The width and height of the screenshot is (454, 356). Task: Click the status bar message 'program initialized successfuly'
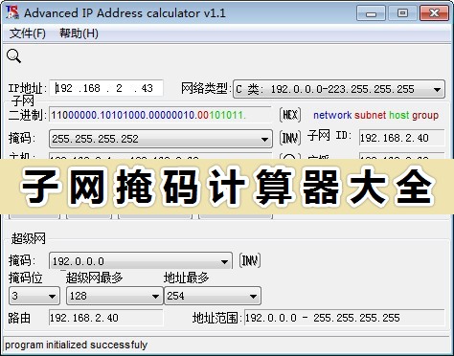click(x=76, y=345)
